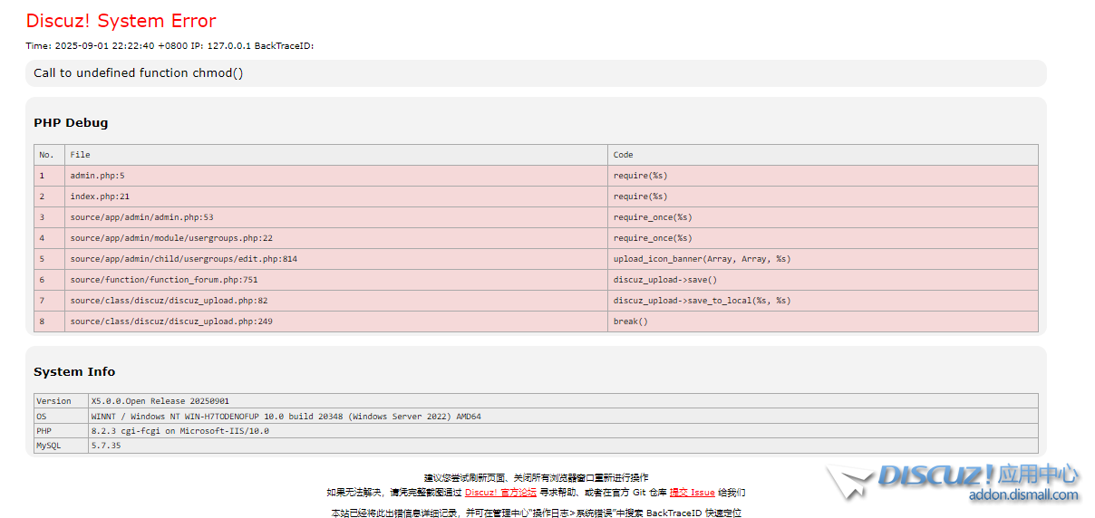Select 'Call to undefined function chmod()' message
The height and width of the screenshot is (518, 1095).
[x=139, y=73]
